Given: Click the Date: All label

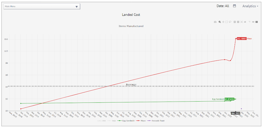Looking at the screenshot, I should 223,6.
